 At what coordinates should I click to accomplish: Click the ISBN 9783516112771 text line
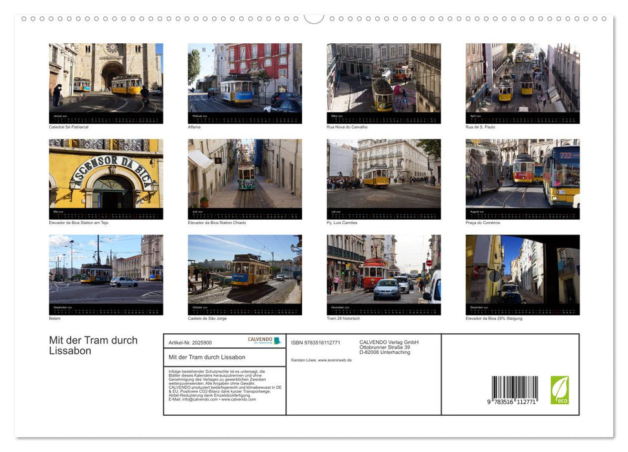click(314, 343)
